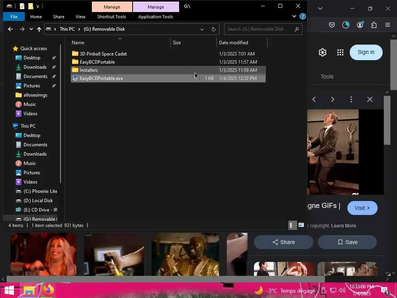Image resolution: width=397 pixels, height=298 pixels.
Task: Open the allosesimgs folder in sidebar
Action: (x=35, y=95)
